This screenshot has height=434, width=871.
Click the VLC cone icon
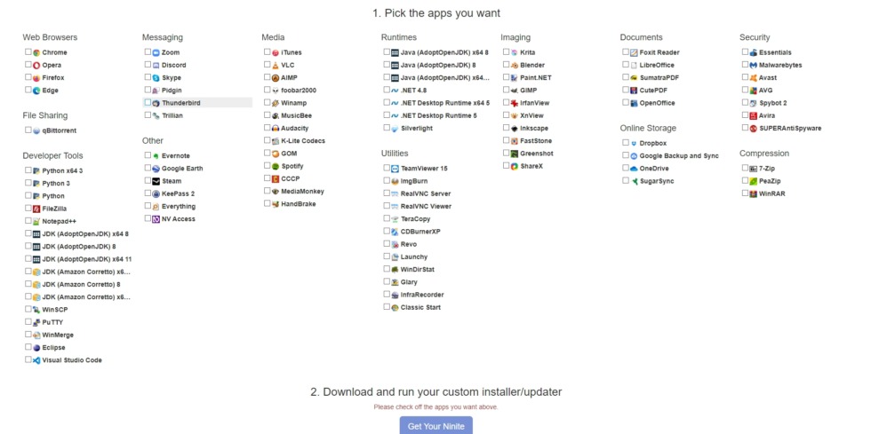(276, 66)
